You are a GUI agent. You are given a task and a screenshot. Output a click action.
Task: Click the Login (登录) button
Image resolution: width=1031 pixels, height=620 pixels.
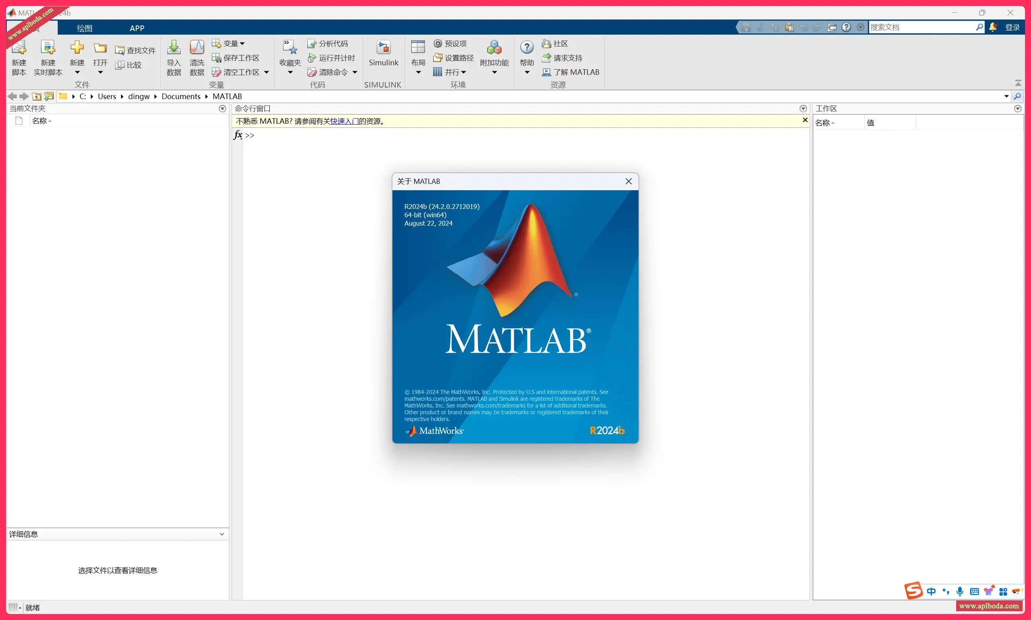click(x=1012, y=27)
